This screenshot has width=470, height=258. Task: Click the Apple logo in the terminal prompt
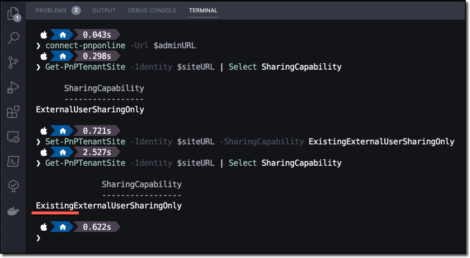pos(44,35)
